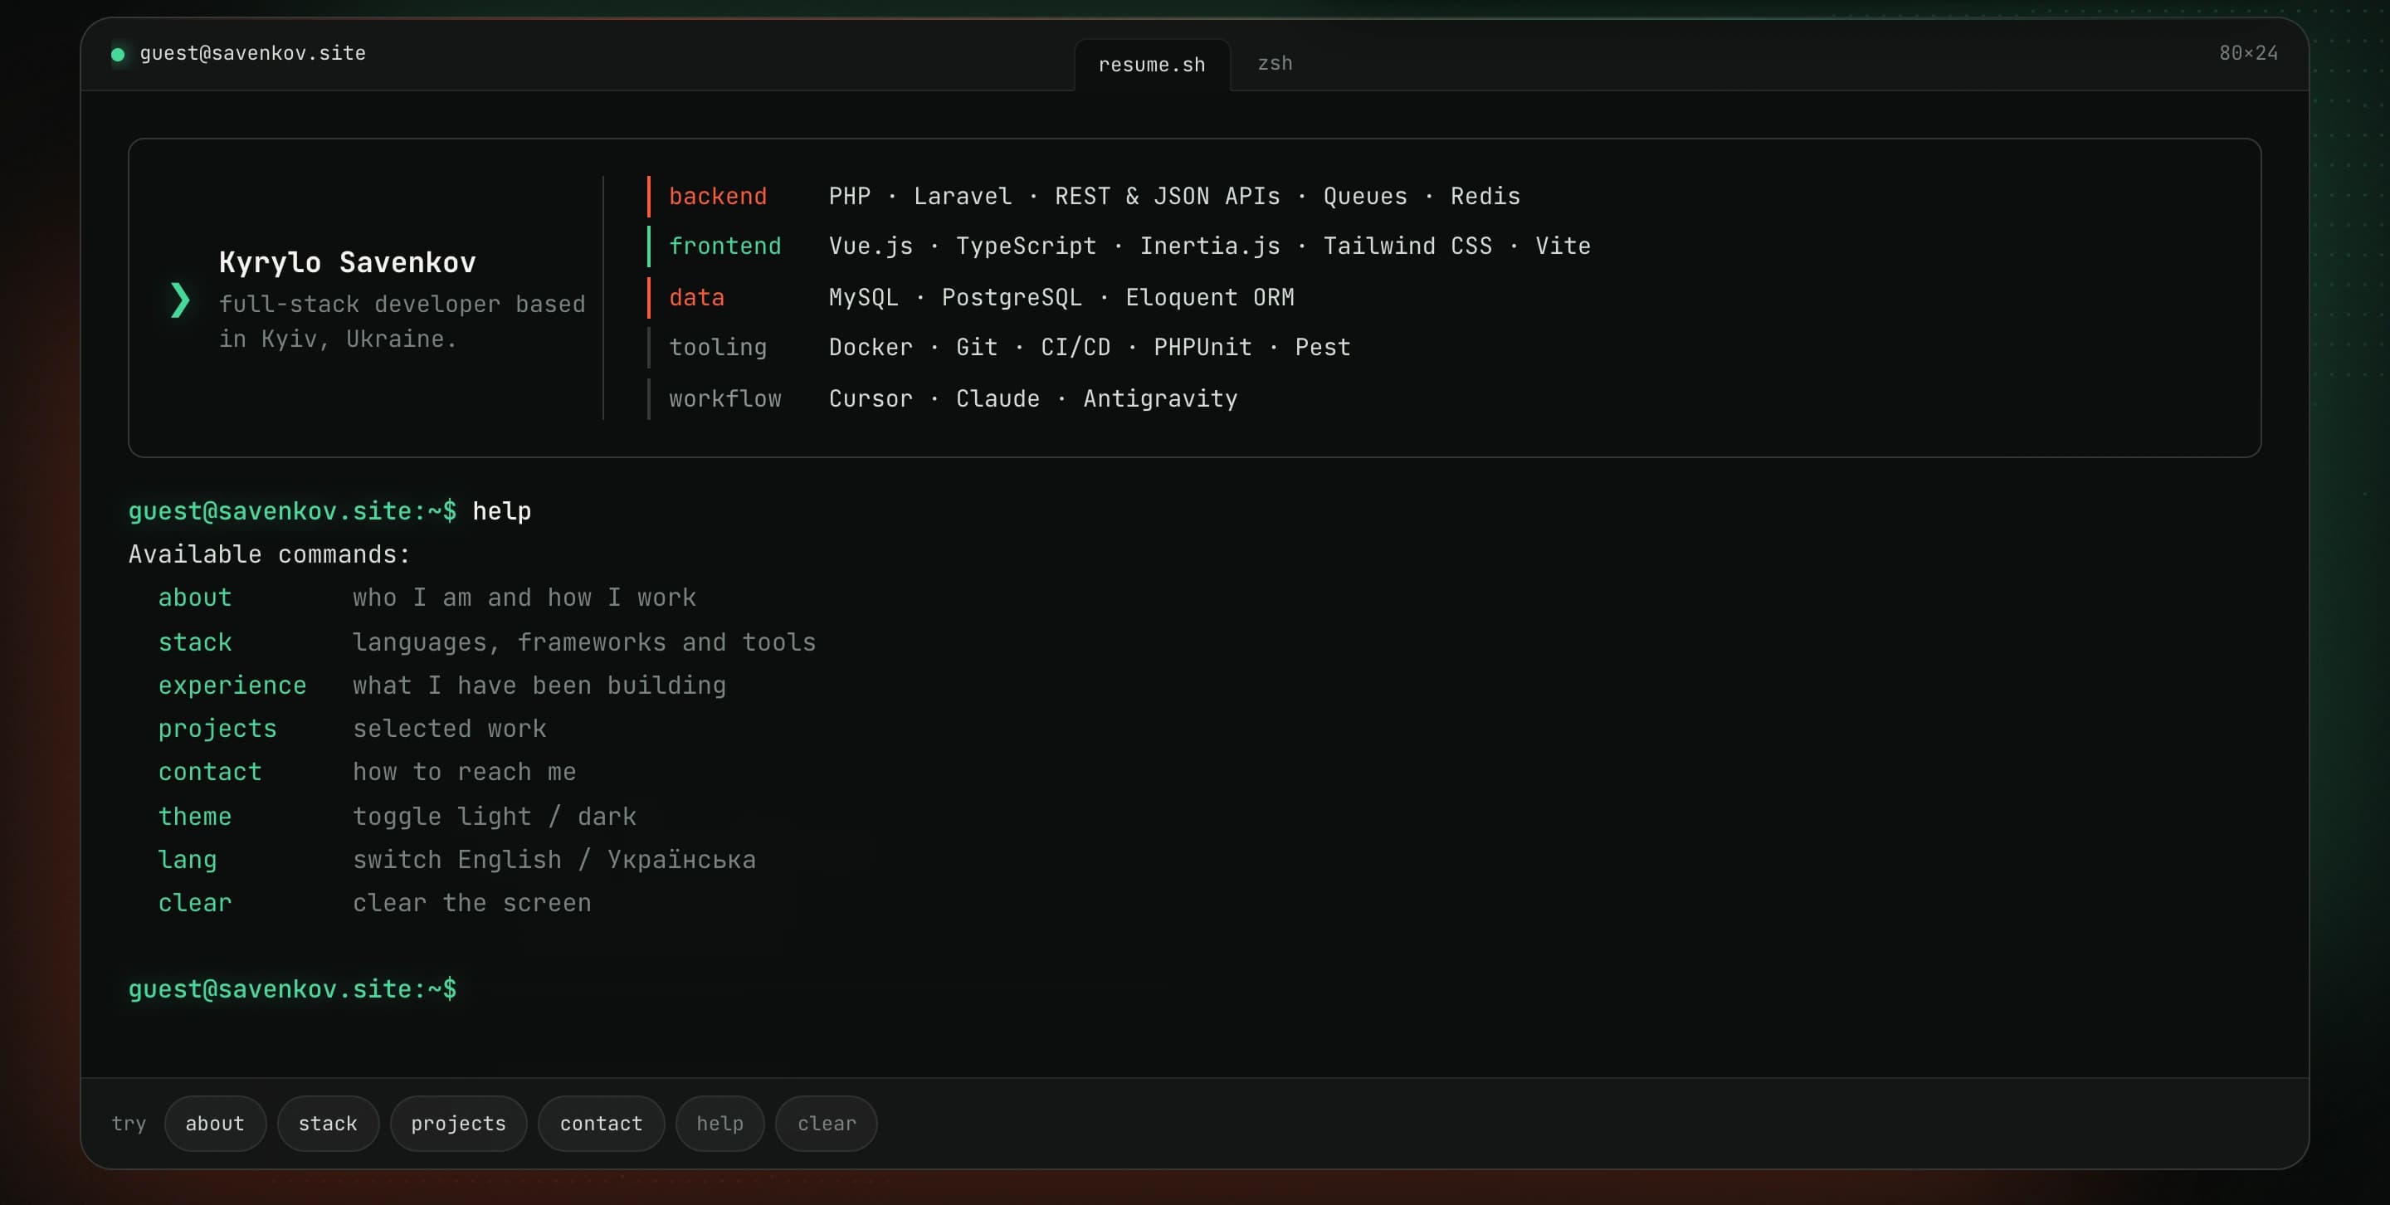
Task: Click the 'frontend' category label
Action: (724, 246)
